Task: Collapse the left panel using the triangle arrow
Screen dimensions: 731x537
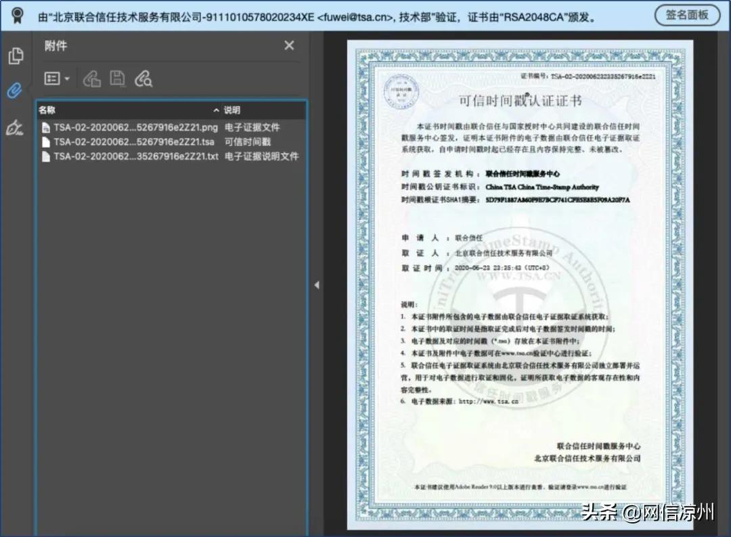Action: tap(317, 285)
